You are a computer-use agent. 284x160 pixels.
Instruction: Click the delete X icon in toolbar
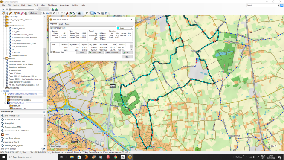[54, 13]
